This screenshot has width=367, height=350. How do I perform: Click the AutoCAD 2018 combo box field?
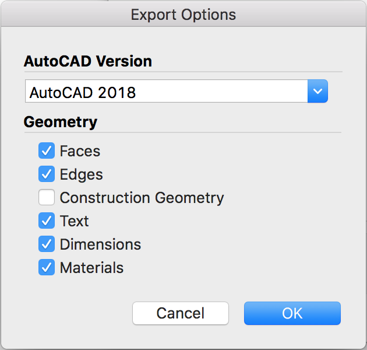(x=166, y=92)
